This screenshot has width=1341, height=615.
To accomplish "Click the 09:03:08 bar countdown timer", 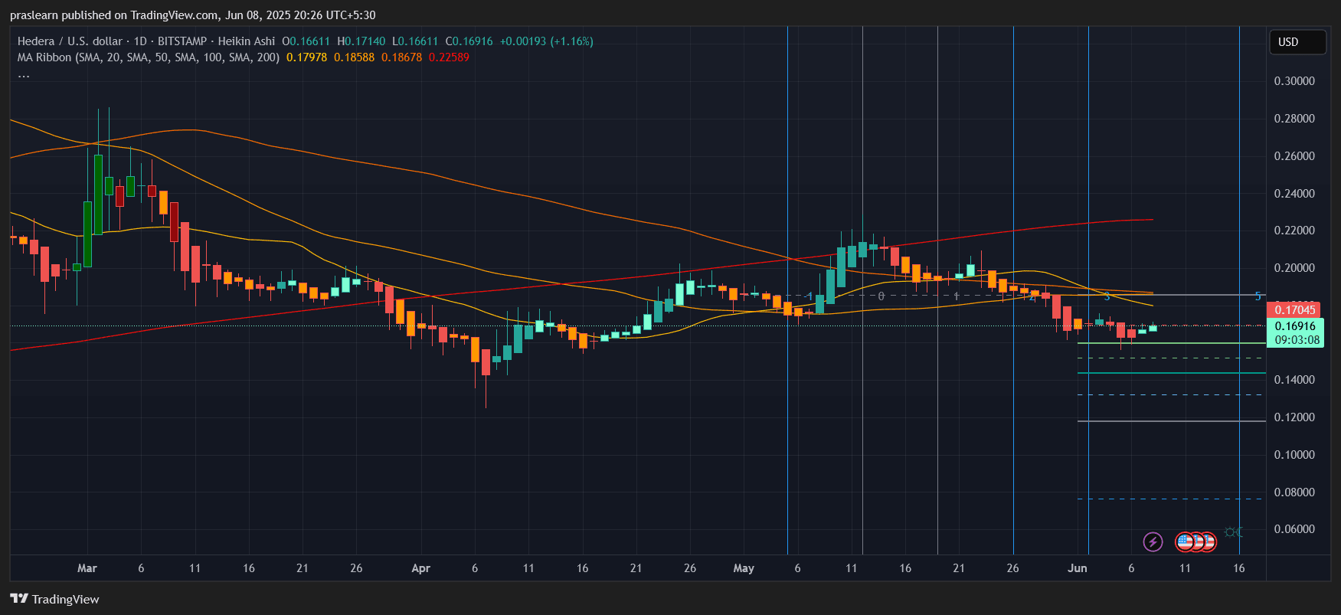I will (x=1297, y=340).
